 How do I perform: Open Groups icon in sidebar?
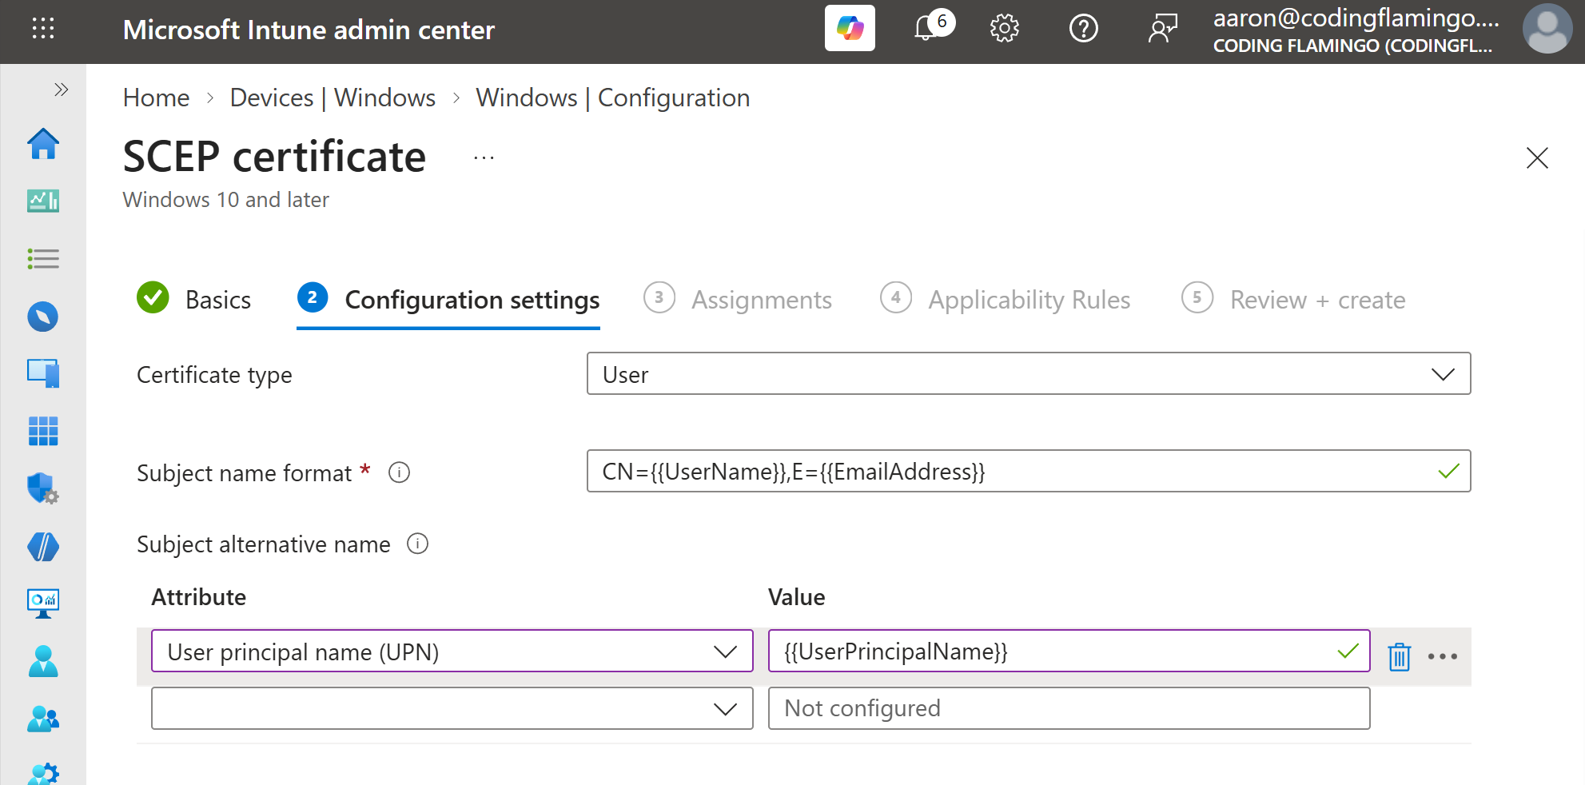[43, 719]
